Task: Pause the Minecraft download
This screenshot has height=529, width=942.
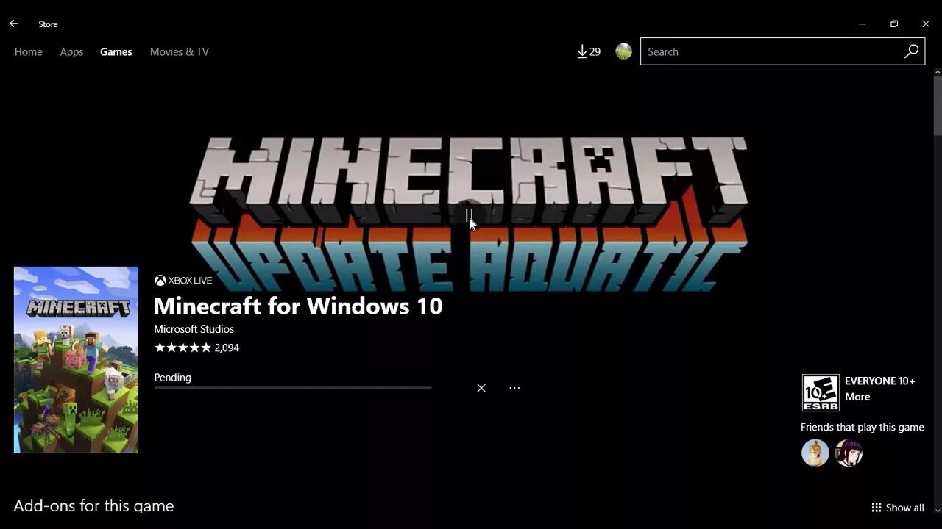Action: pyautogui.click(x=469, y=215)
